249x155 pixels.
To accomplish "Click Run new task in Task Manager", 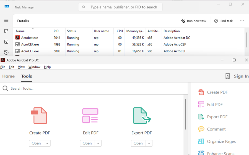I will [193, 21].
